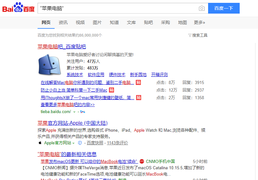
Task: Expand the tieba.baidu.com dropdown arrow
Action: point(75,112)
